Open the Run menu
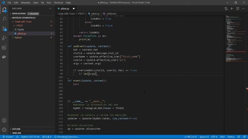 49,3
